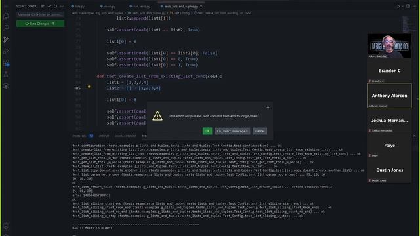The width and height of the screenshot is (420, 236).
Task: Click the Test_Config breadcrumb item
Action: 180,13
